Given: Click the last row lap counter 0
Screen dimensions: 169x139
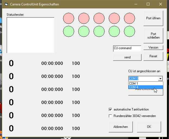Looking at the screenshot, I should click(11, 128).
